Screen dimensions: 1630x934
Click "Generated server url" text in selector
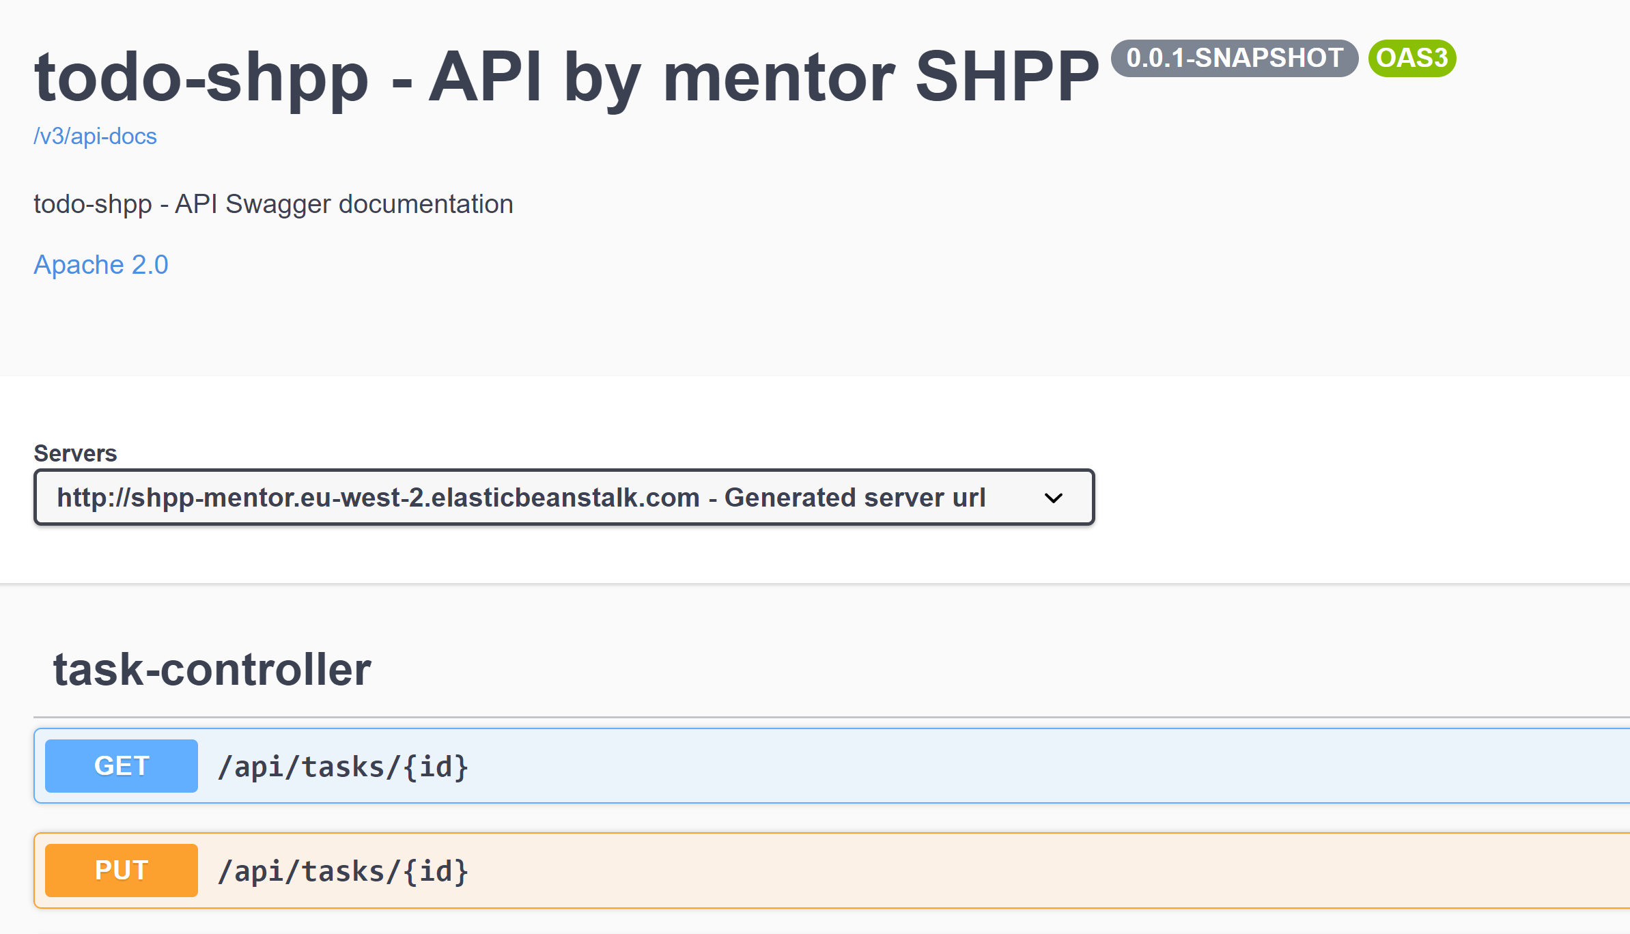click(x=855, y=498)
